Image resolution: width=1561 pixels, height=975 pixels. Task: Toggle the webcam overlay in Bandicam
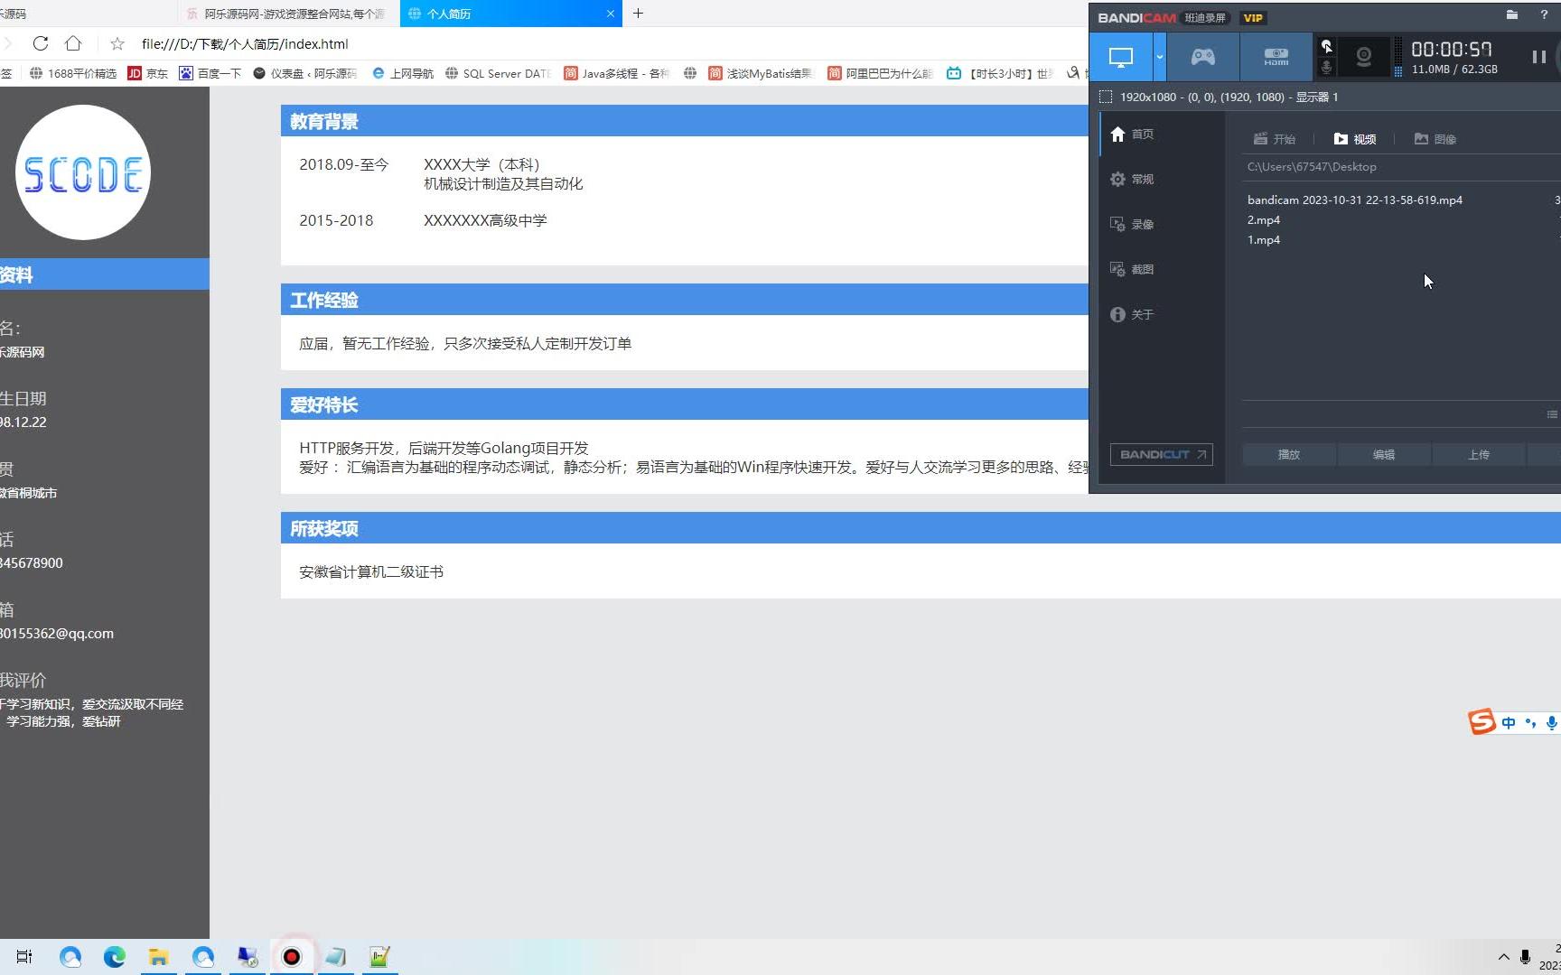tap(1363, 57)
